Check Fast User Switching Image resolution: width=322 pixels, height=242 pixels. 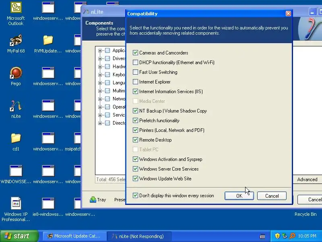coord(135,72)
